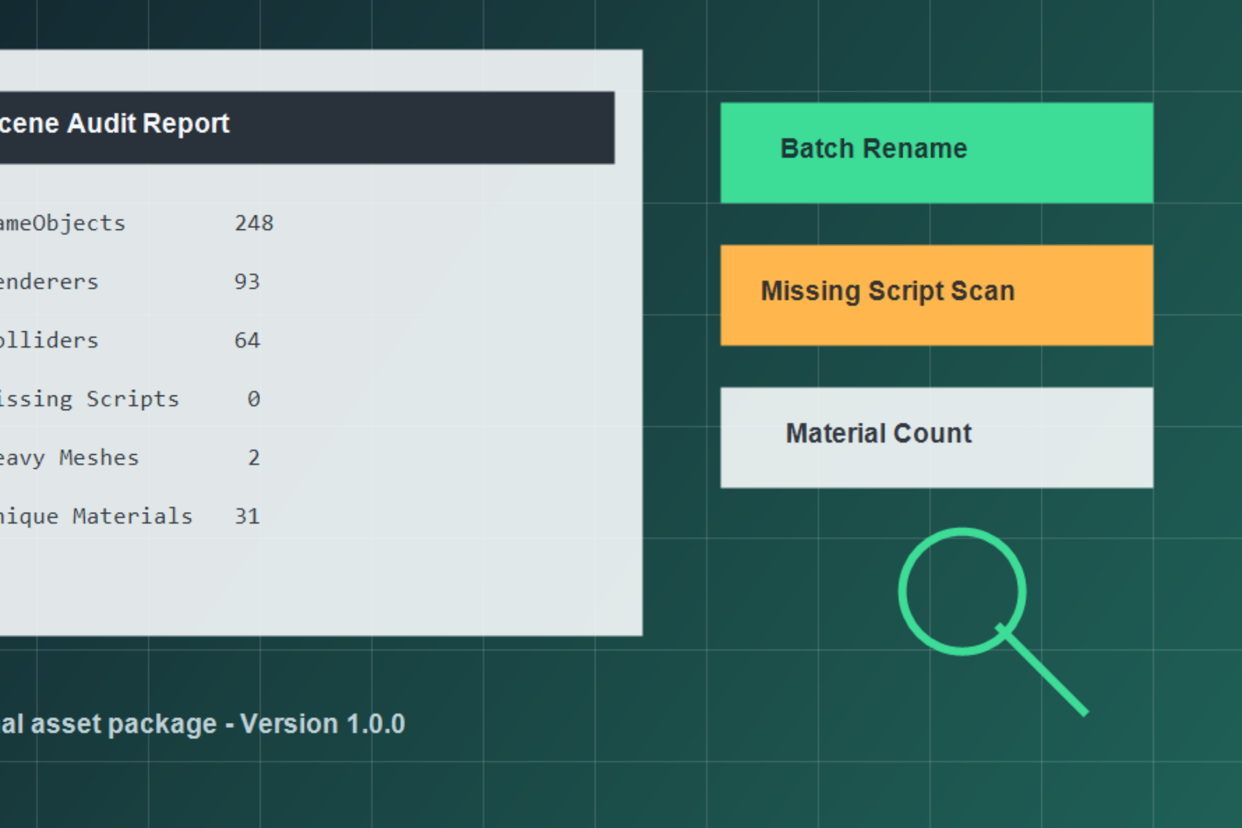1242x828 pixels.
Task: Click the Heavy Meshes value 2
Action: tap(253, 457)
